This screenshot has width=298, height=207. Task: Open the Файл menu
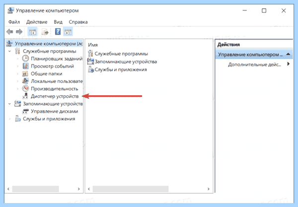pyautogui.click(x=14, y=22)
